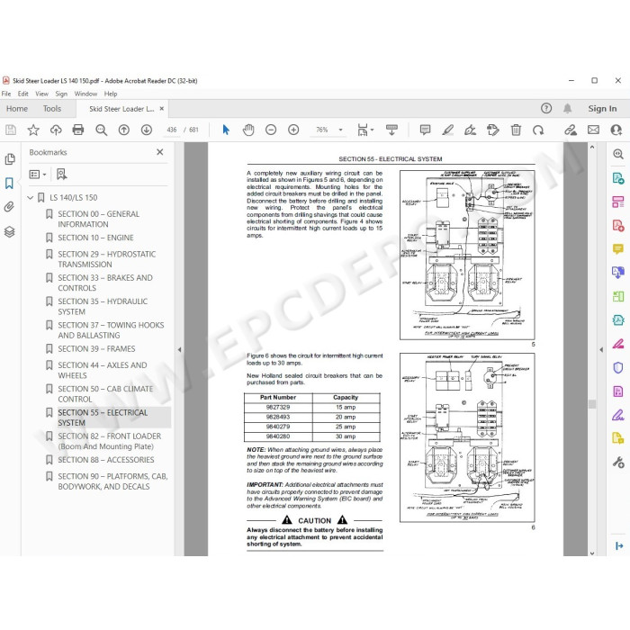The height and width of the screenshot is (630, 630).
Task: Click the add new bookmark icon
Action: pyautogui.click(x=61, y=175)
